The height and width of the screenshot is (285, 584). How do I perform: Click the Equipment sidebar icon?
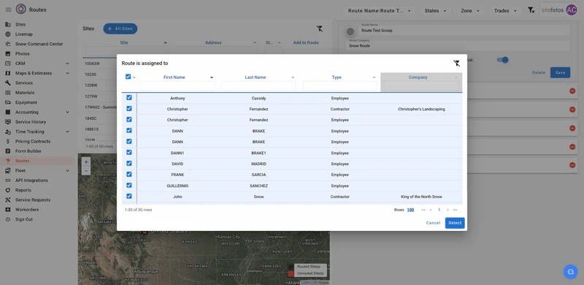pyautogui.click(x=8, y=102)
